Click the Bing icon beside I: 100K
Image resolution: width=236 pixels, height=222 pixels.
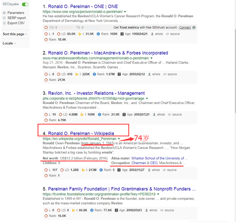coord(82,115)
